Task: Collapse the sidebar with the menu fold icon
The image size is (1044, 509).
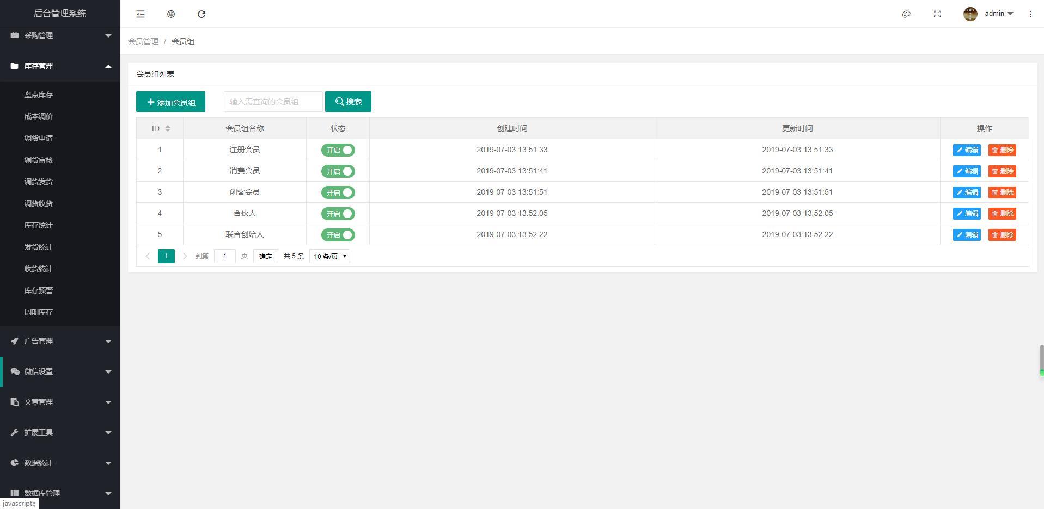Action: [x=141, y=14]
